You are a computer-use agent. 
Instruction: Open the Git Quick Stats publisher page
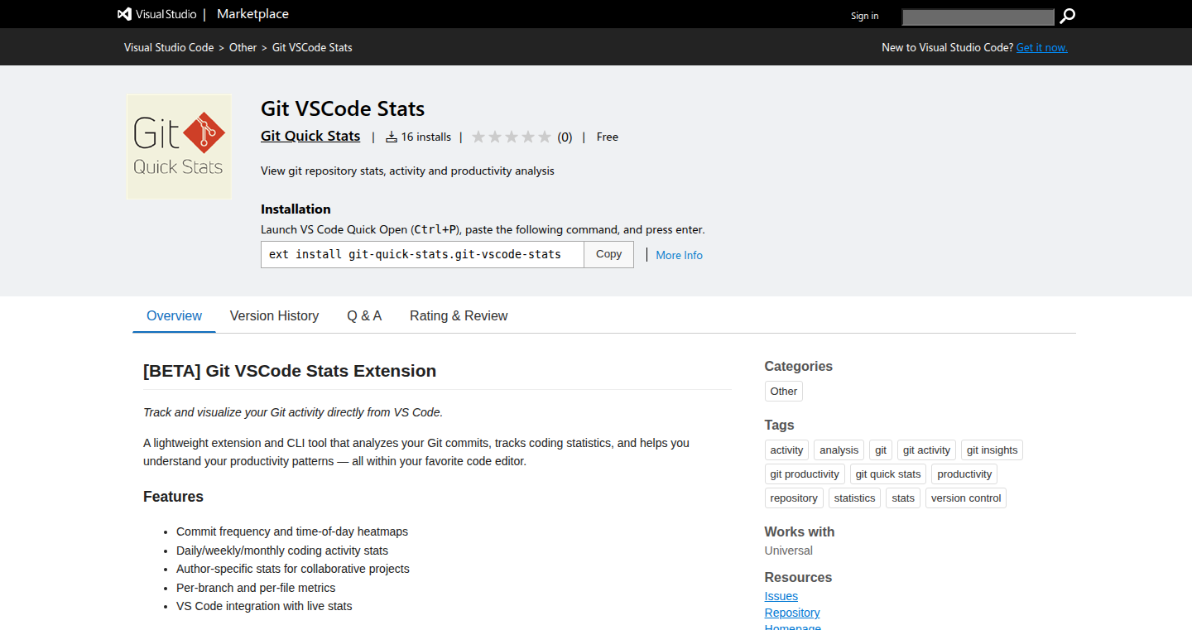(310, 136)
